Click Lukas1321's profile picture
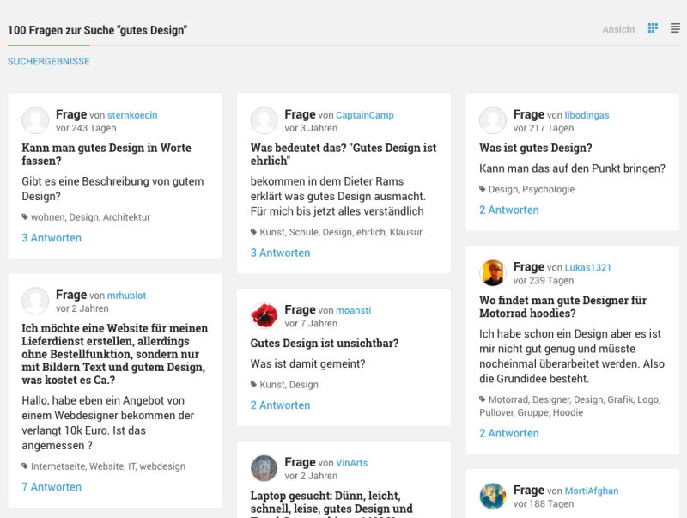This screenshot has height=518, width=687. point(493,273)
